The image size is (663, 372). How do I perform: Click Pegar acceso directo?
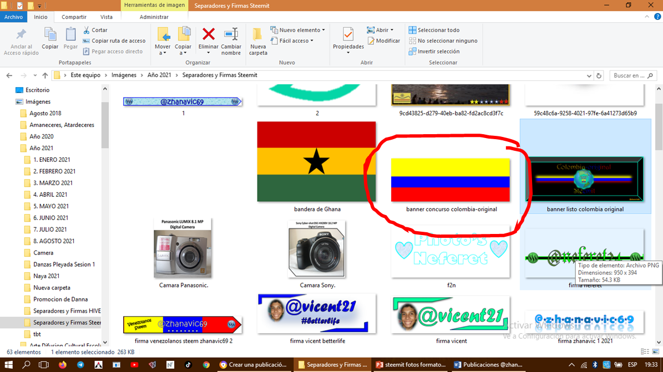pyautogui.click(x=113, y=51)
